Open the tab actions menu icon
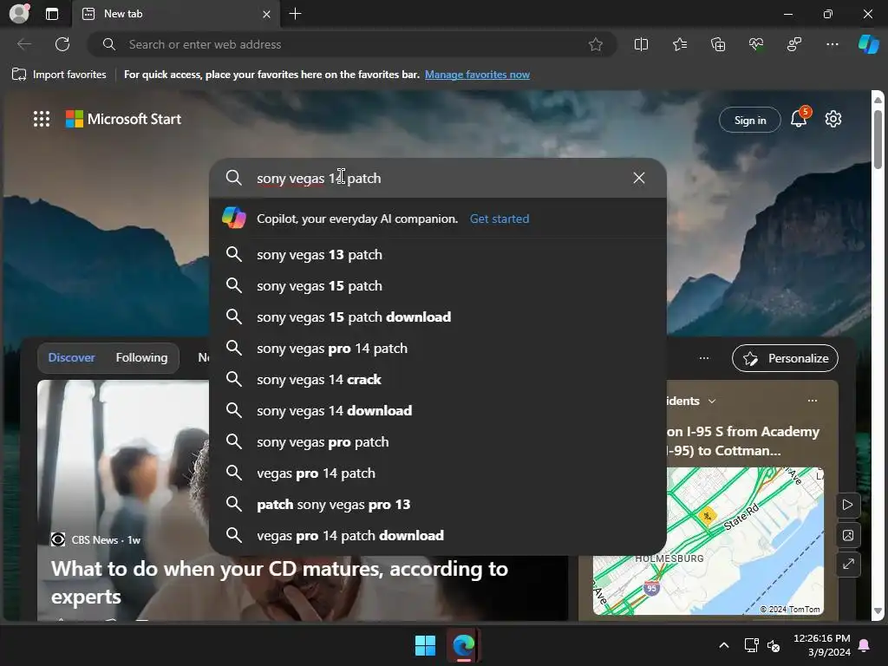 coord(52,14)
